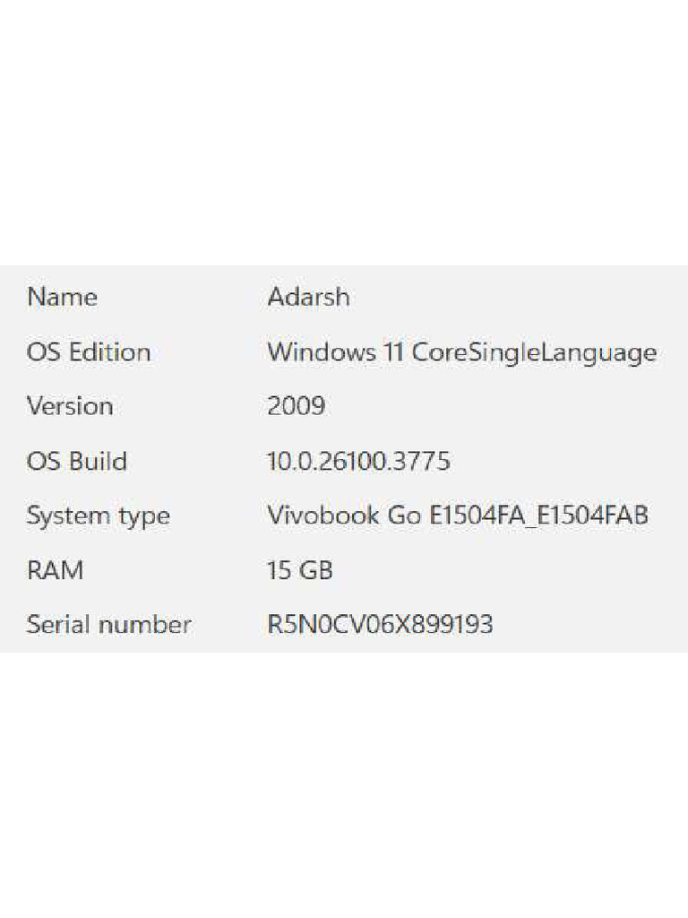Click the OS Build label
The image size is (688, 918).
click(76, 461)
